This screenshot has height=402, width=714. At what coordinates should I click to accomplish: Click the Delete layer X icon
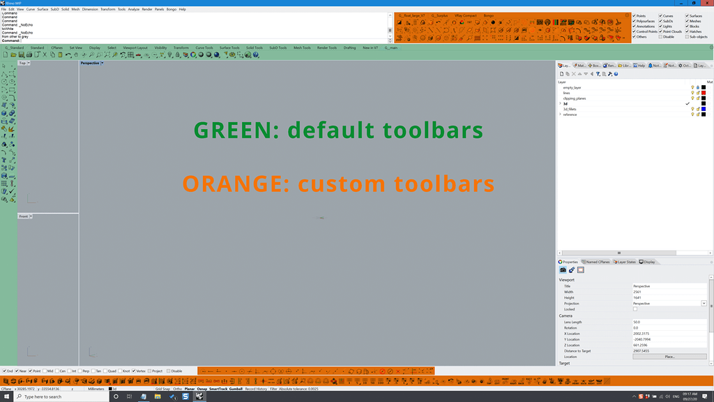coord(574,74)
